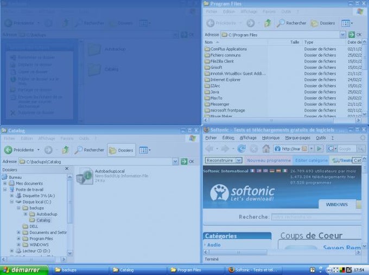The image size is (369, 275).
Task: Expand Disquette 3½ (A:) in the tree
Action: [x=11, y=195]
